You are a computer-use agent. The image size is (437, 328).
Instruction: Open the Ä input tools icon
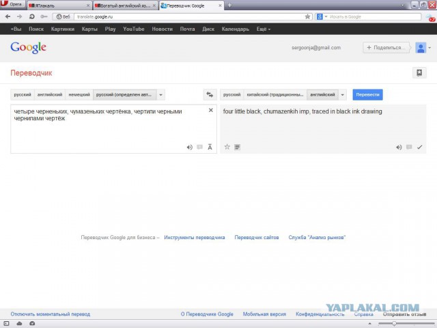pyautogui.click(x=210, y=147)
